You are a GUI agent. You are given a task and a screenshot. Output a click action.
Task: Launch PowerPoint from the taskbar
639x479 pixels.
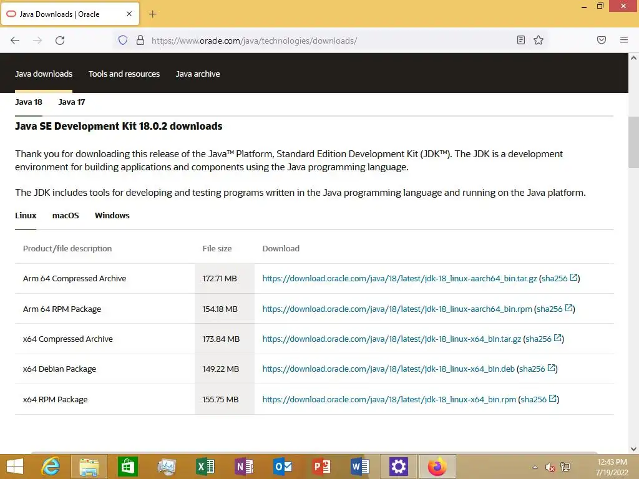321,467
